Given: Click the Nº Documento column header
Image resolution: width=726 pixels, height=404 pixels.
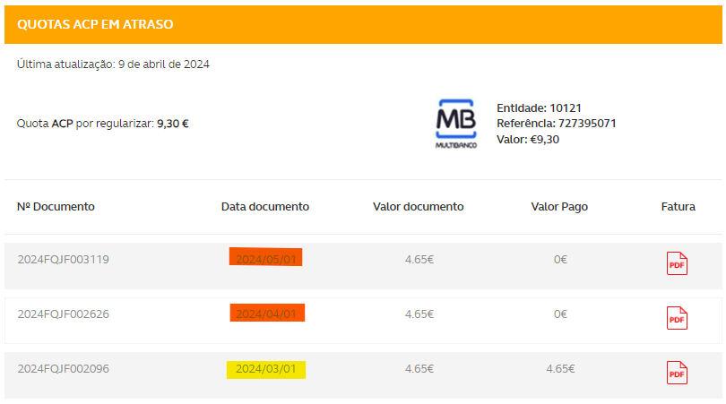Looking at the screenshot, I should point(56,207).
